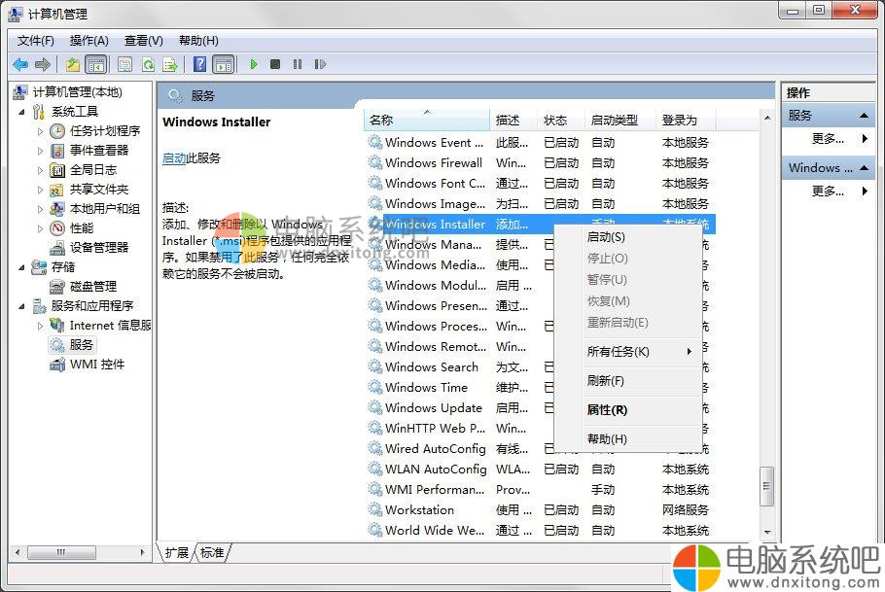The height and width of the screenshot is (592, 885).
Task: Toggle the show/hide action pane icon
Action: [224, 64]
